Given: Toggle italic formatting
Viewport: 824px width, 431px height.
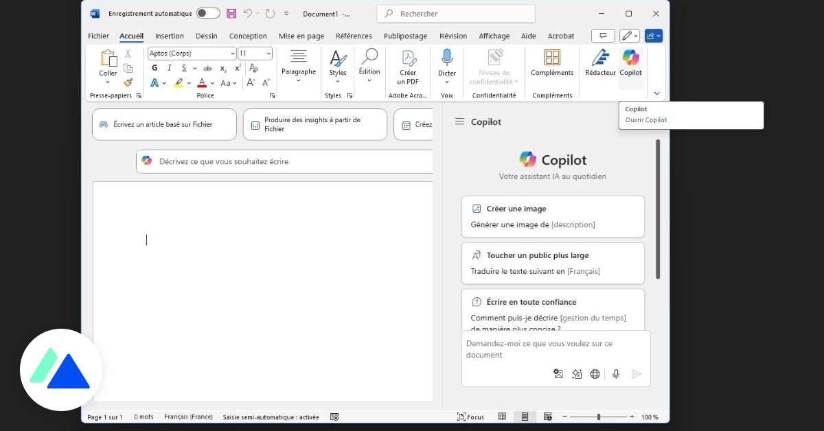Looking at the screenshot, I should click(x=169, y=68).
